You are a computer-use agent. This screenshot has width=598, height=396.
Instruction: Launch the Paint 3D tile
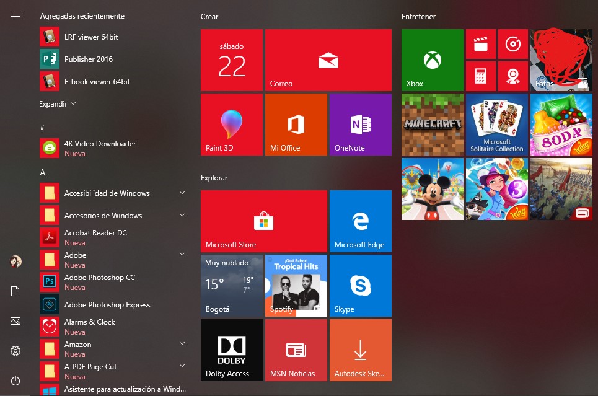click(x=232, y=125)
